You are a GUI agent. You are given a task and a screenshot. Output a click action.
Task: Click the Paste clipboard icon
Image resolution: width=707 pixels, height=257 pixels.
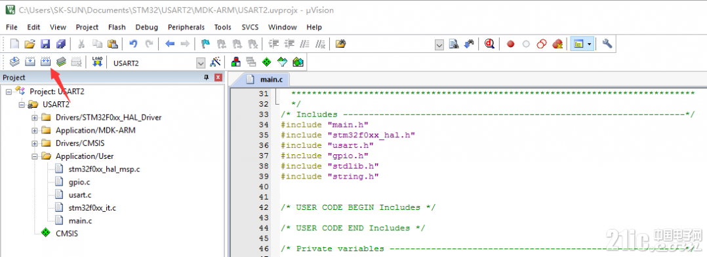(113, 44)
